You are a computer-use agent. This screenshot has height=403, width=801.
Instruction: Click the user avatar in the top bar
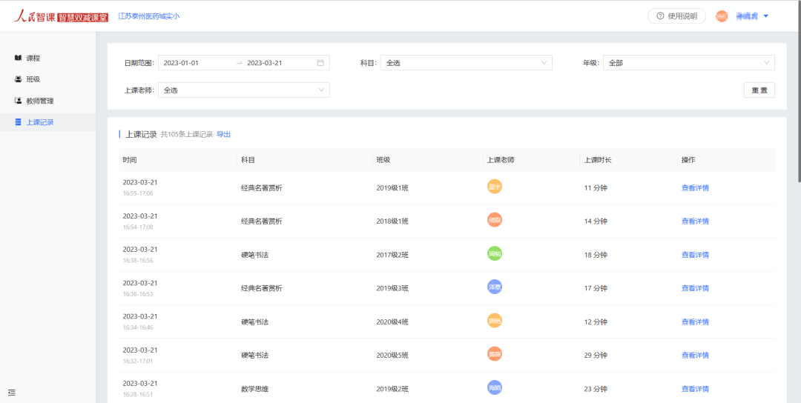point(722,16)
